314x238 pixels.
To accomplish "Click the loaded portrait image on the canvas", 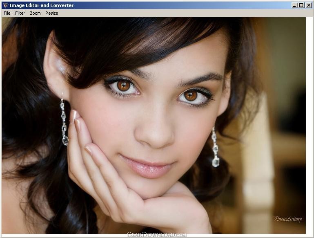I will (x=154, y=126).
